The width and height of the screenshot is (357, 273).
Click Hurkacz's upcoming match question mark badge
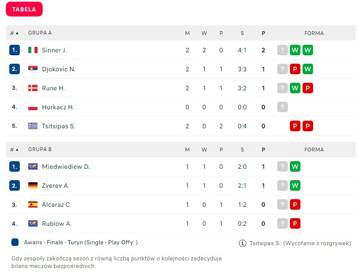pos(282,107)
